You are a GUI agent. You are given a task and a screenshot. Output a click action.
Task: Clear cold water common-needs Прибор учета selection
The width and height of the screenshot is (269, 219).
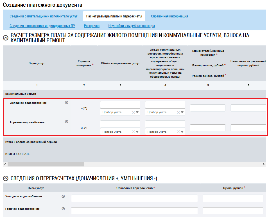click(x=178, y=112)
